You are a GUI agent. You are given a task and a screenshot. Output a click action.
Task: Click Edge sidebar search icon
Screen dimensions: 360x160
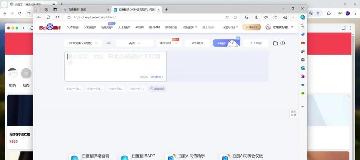tap(303, 26)
